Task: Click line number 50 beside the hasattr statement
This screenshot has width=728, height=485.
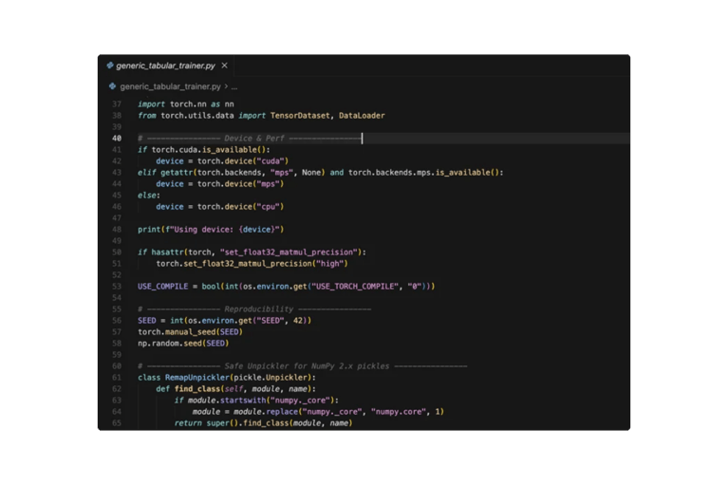Action: 117,252
